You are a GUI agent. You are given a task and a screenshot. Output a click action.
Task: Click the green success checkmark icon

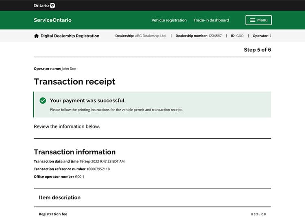point(43,100)
